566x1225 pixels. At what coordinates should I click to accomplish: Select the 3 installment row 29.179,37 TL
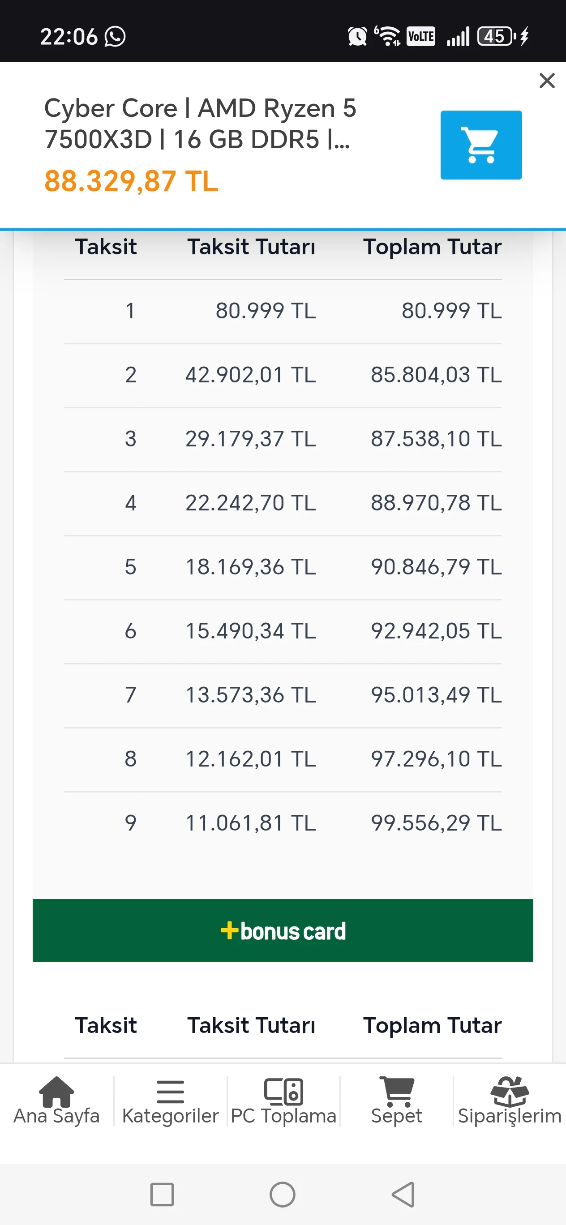click(x=283, y=439)
